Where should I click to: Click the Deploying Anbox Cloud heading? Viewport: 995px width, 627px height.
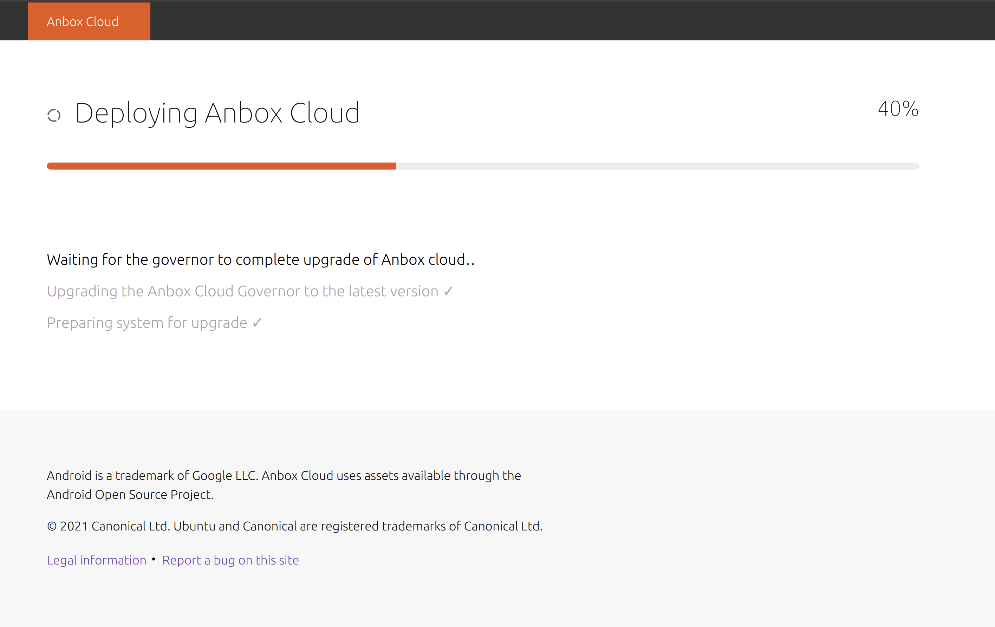pyautogui.click(x=217, y=113)
